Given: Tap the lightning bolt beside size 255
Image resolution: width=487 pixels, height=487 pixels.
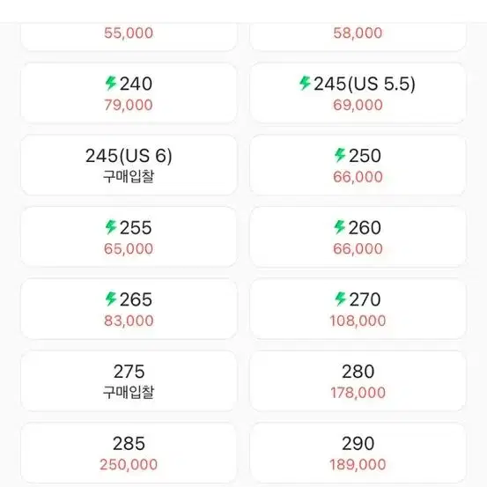Looking at the screenshot, I should 111,227.
